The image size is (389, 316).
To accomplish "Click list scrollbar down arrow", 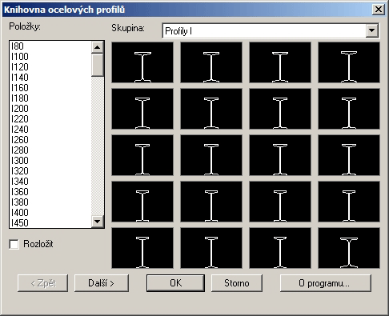I will coord(98,222).
